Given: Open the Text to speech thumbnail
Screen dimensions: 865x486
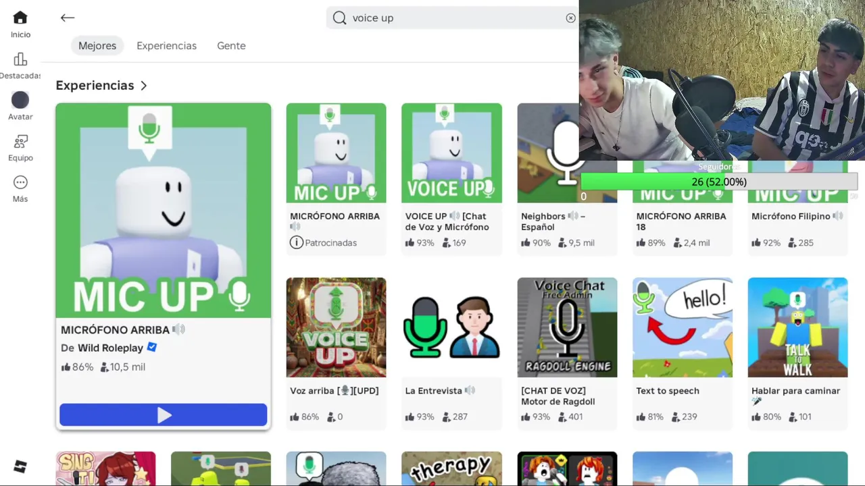Looking at the screenshot, I should 683,327.
